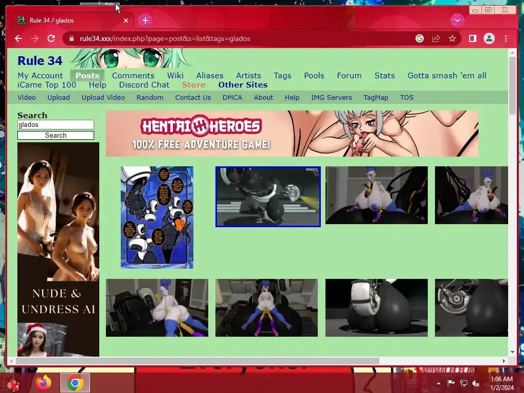This screenshot has height=393, width=524.
Task: Open the Pools menu item
Action: (x=314, y=76)
